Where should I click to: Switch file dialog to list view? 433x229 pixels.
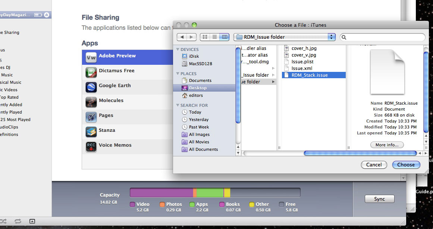(x=214, y=37)
